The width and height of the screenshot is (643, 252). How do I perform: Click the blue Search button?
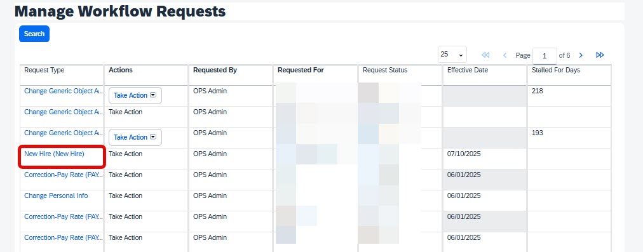tap(34, 34)
